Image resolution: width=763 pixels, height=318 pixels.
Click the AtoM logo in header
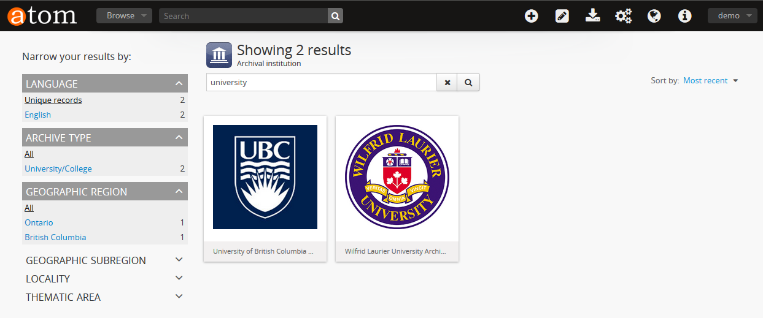coord(42,16)
